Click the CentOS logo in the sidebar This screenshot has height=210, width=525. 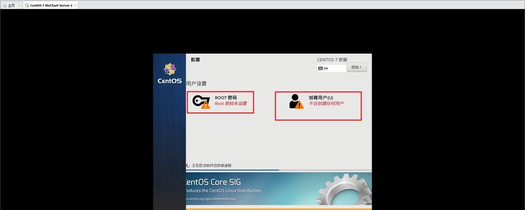point(170,73)
